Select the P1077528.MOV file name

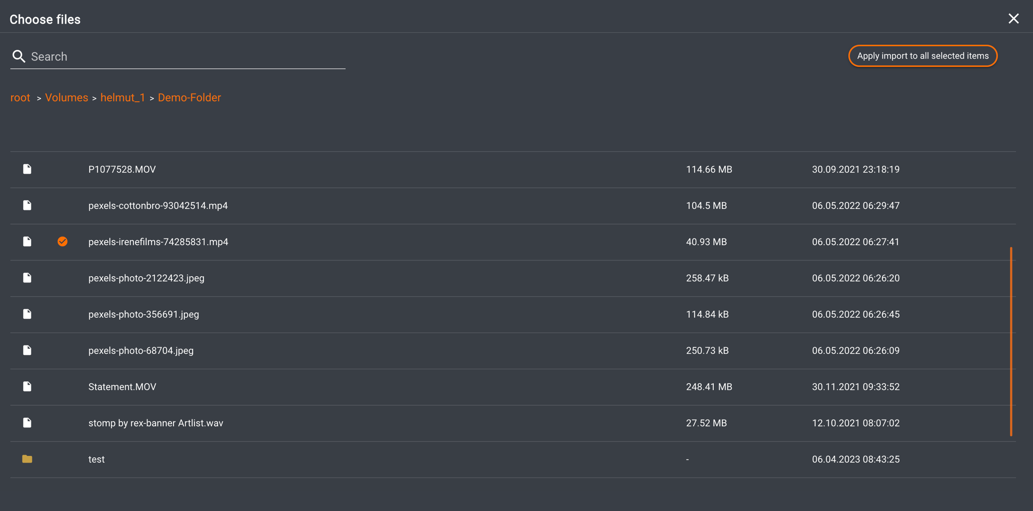pyautogui.click(x=122, y=169)
